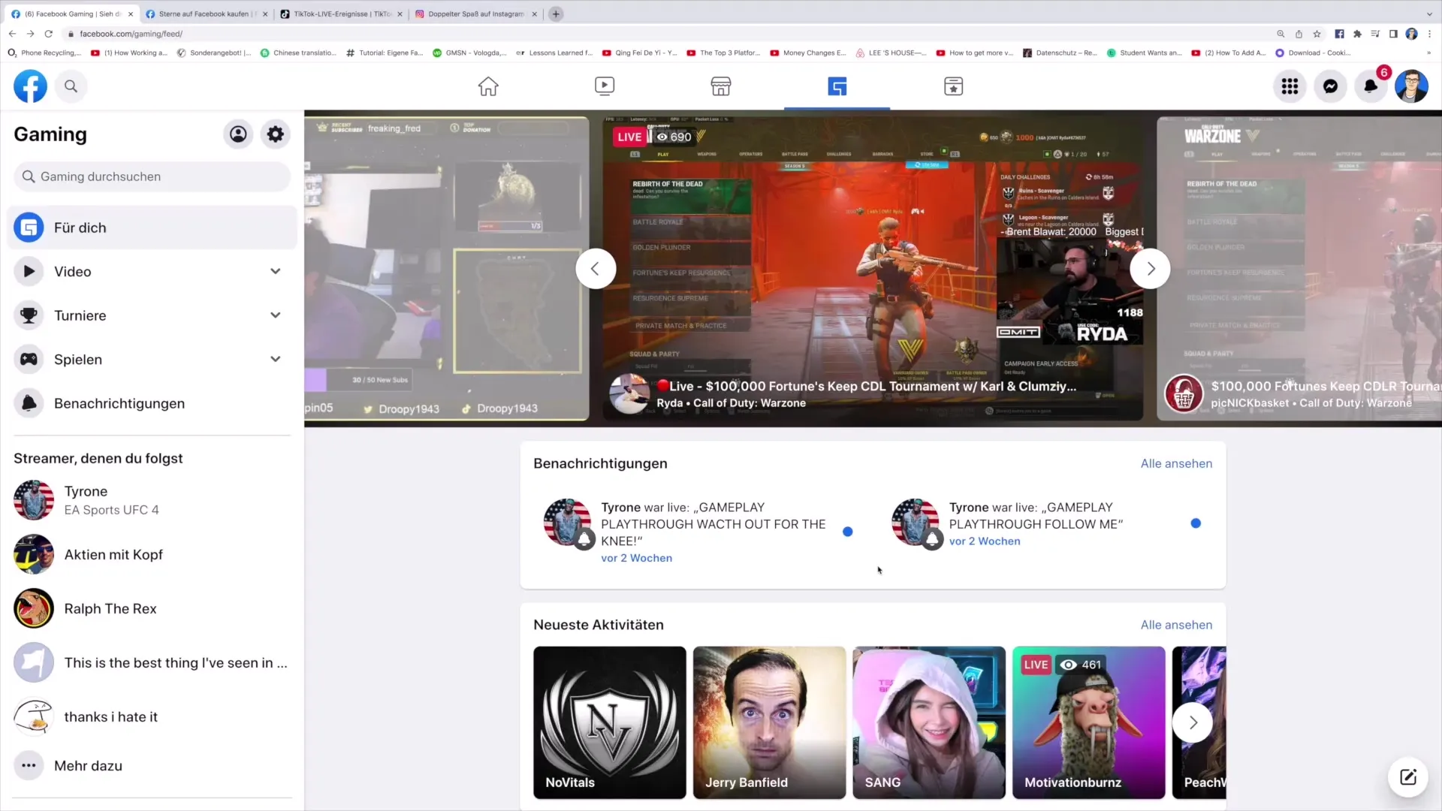Screen dimensions: 1442x811
Task: Go to the Home feed icon
Action: pyautogui.click(x=488, y=86)
